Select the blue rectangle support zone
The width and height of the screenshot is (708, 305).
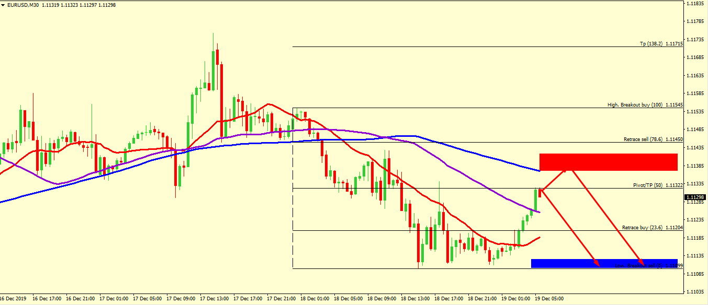pyautogui.click(x=565, y=263)
